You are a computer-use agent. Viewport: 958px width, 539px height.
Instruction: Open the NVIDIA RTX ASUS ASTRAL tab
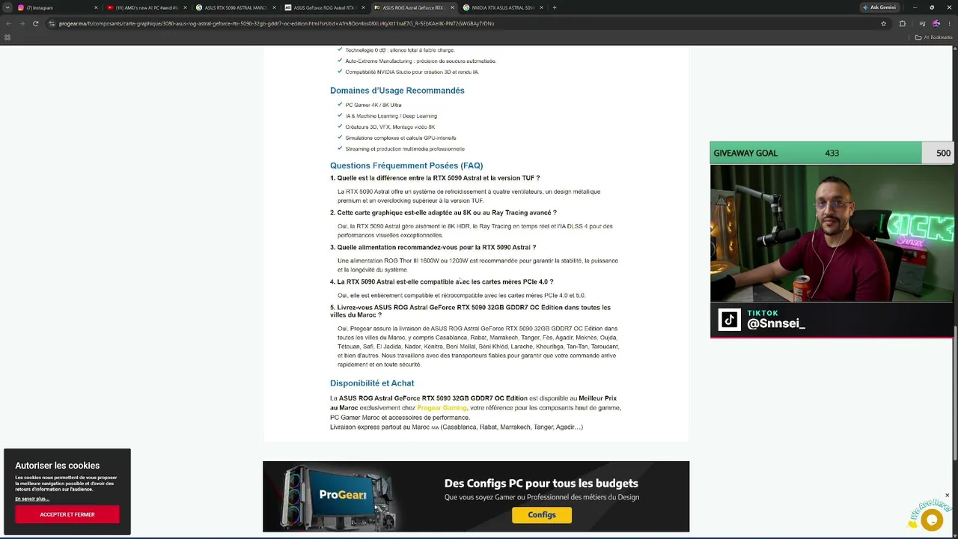pos(502,7)
